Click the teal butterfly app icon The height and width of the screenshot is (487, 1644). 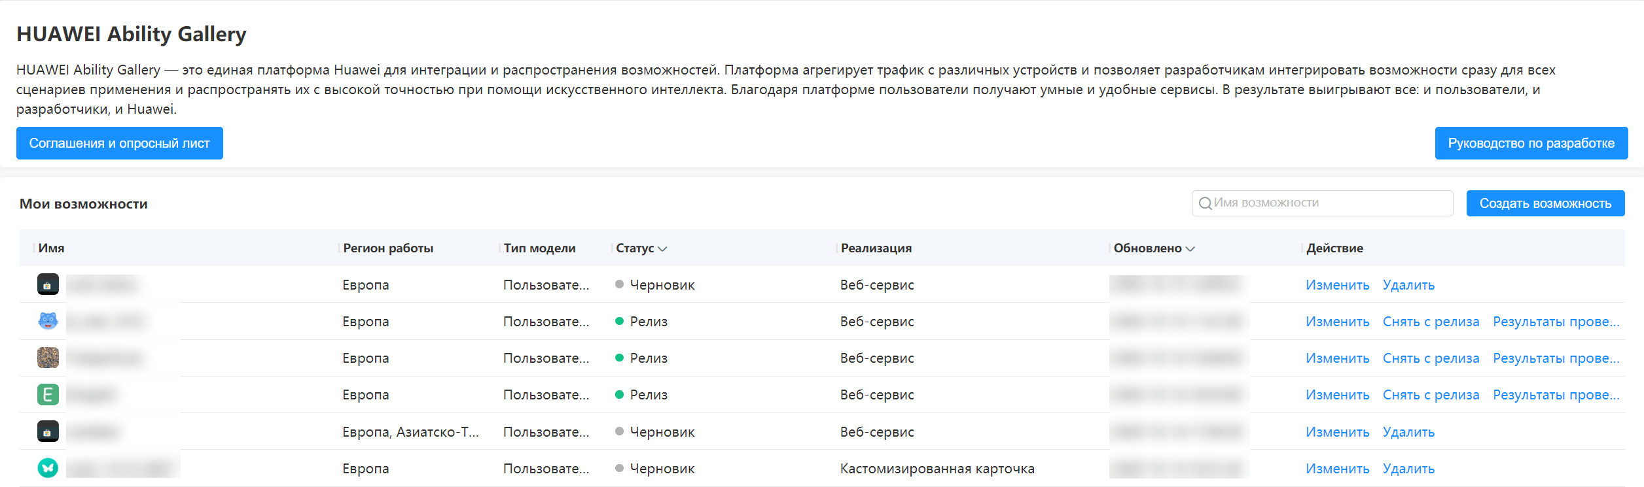click(48, 468)
